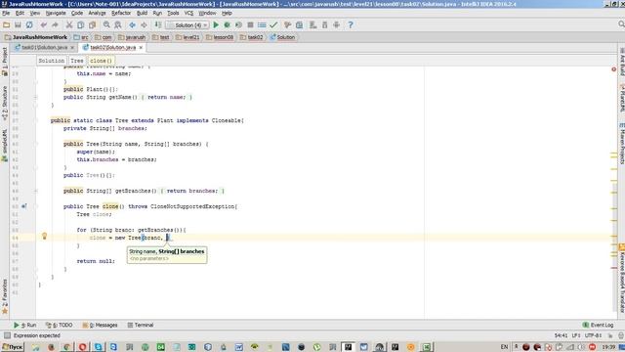Expand the folded getName() method

coord(35,97)
